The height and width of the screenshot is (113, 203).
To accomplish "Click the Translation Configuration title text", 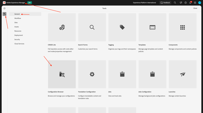I will pyautogui.click(x=87, y=92).
